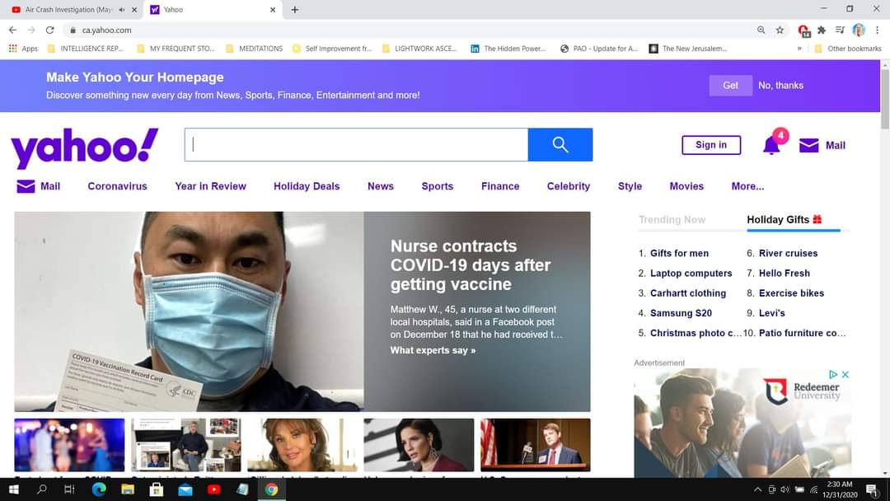Switch to the Trending Now tab
Viewport: 890px width, 501px height.
pyautogui.click(x=672, y=219)
